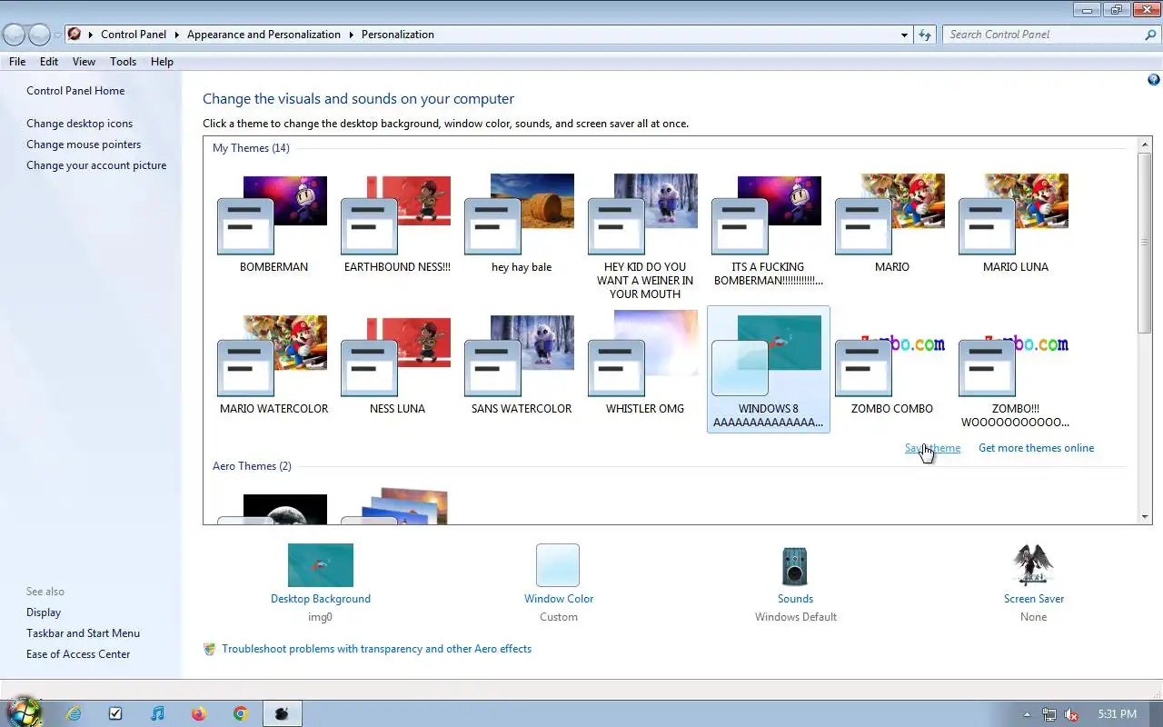This screenshot has width=1163, height=727.
Task: Click Change mouse pointers link
Action: [84, 144]
